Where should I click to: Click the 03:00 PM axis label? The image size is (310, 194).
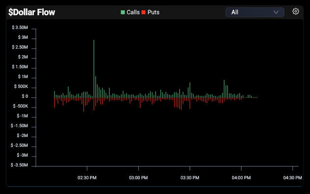(139, 178)
